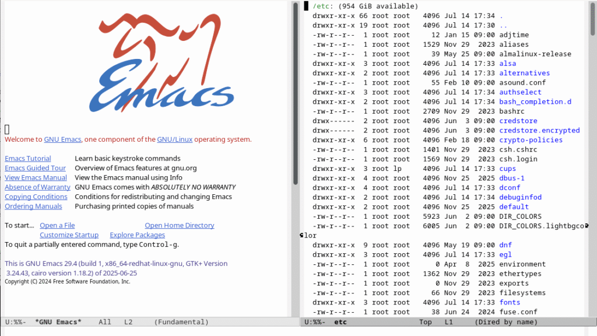Open the credstore.encrypted directory
This screenshot has height=336, width=597.
pyautogui.click(x=539, y=130)
